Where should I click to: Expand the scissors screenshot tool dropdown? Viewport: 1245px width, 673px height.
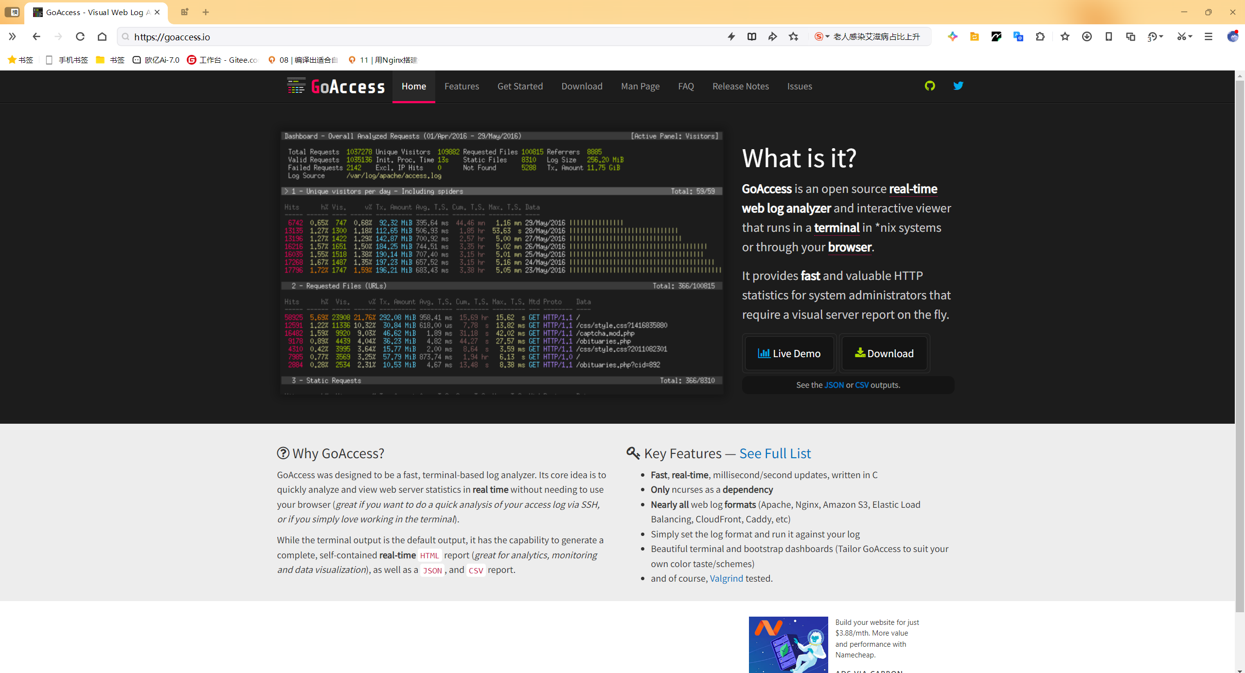tap(1191, 36)
